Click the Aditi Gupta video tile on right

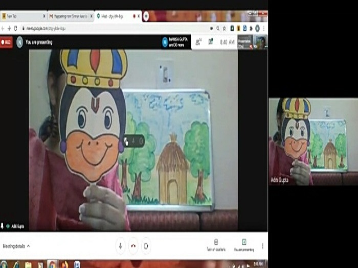[x=313, y=141]
